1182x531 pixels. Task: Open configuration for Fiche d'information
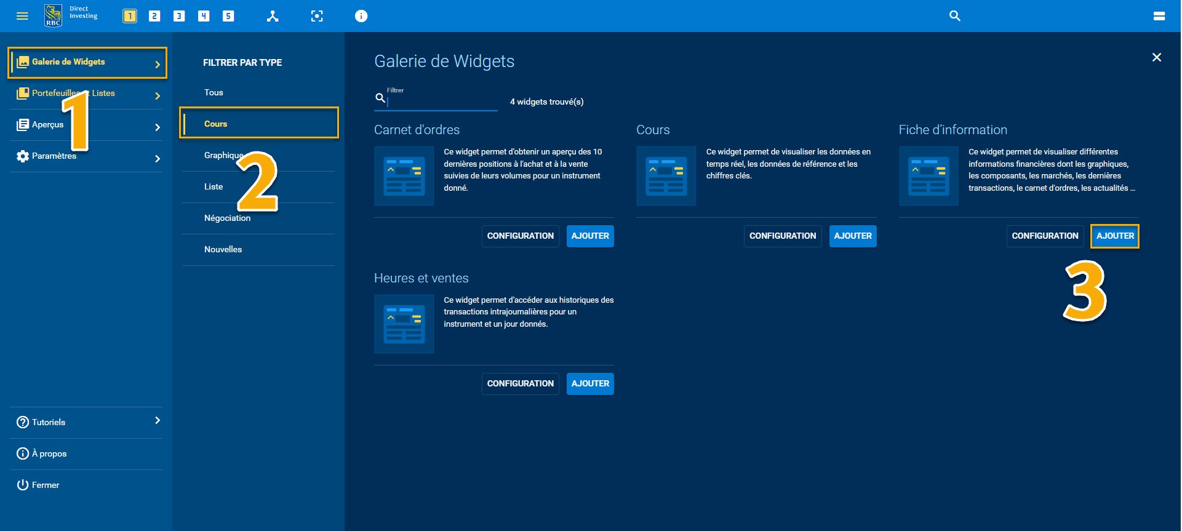pos(1045,236)
